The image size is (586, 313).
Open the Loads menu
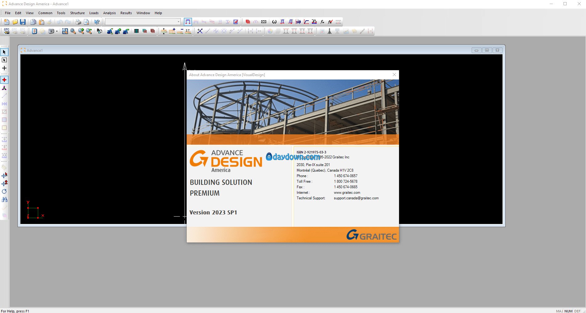[94, 13]
